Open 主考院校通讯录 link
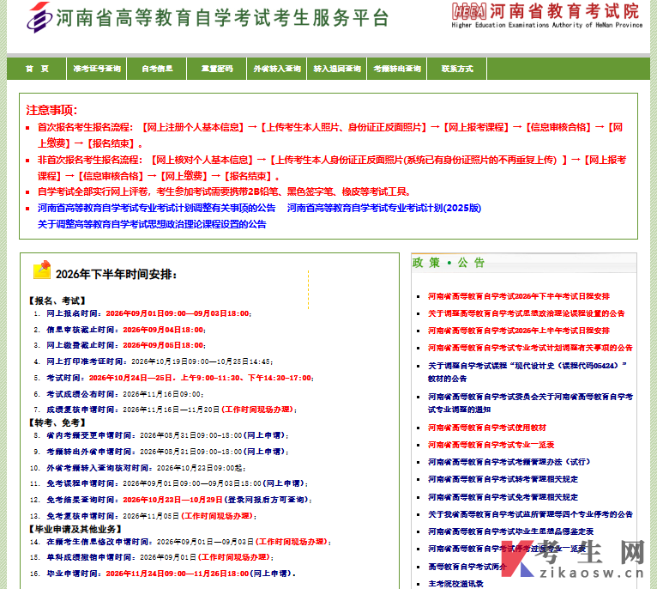The height and width of the screenshot is (589, 657). pos(455,584)
